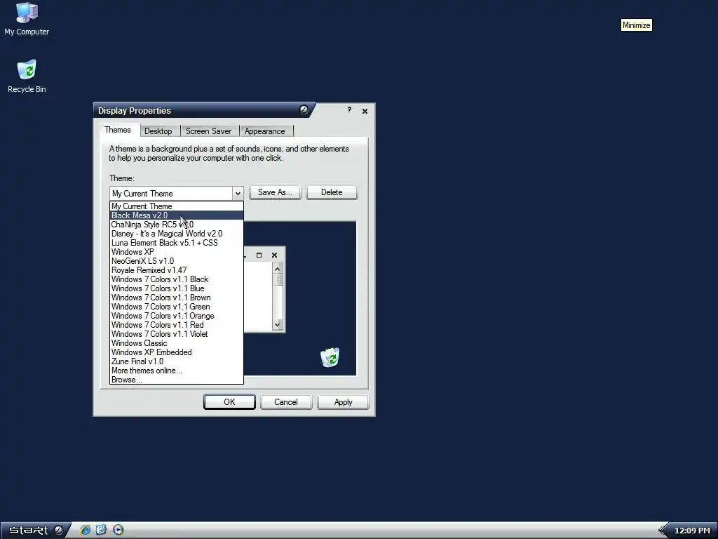This screenshot has height=539, width=718.
Task: Click the Recycle Bin icon in theme preview
Action: [330, 357]
